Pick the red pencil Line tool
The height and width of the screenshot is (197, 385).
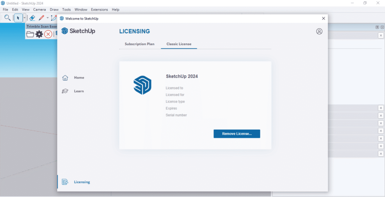[x=41, y=18]
